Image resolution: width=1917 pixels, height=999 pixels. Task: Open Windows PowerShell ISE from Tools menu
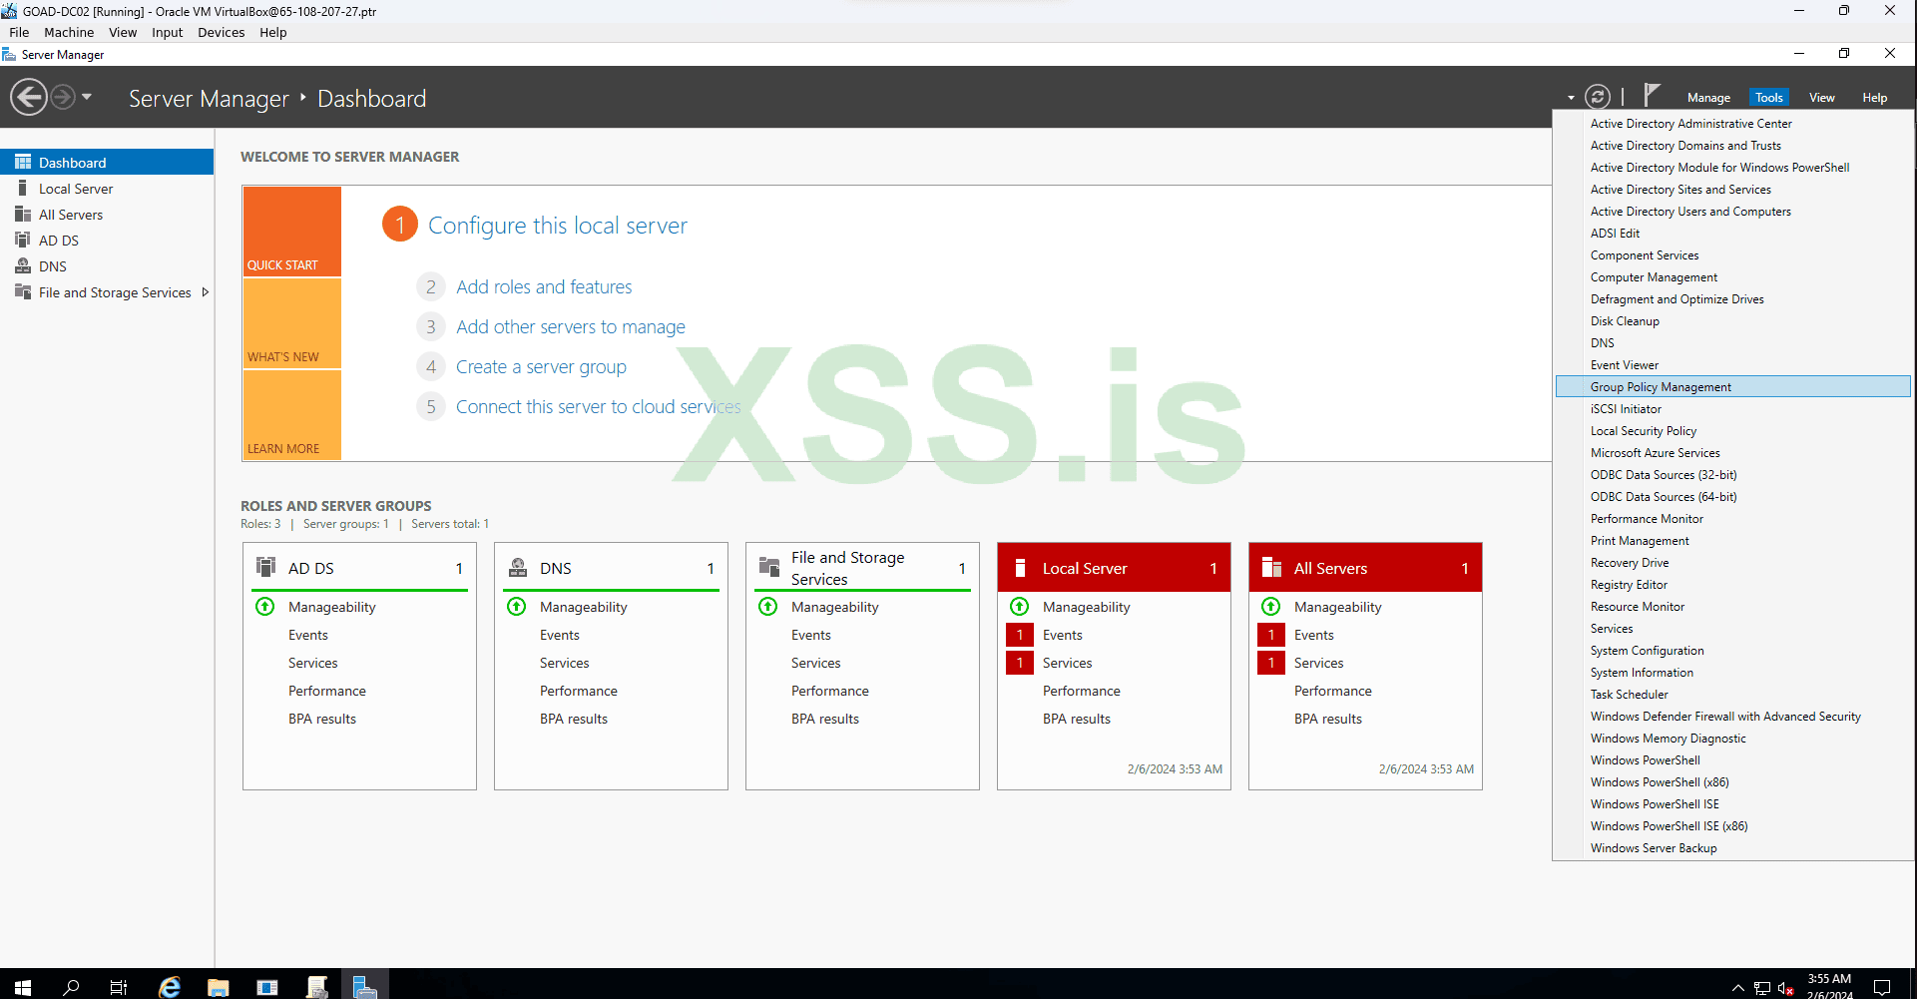tap(1733, 803)
